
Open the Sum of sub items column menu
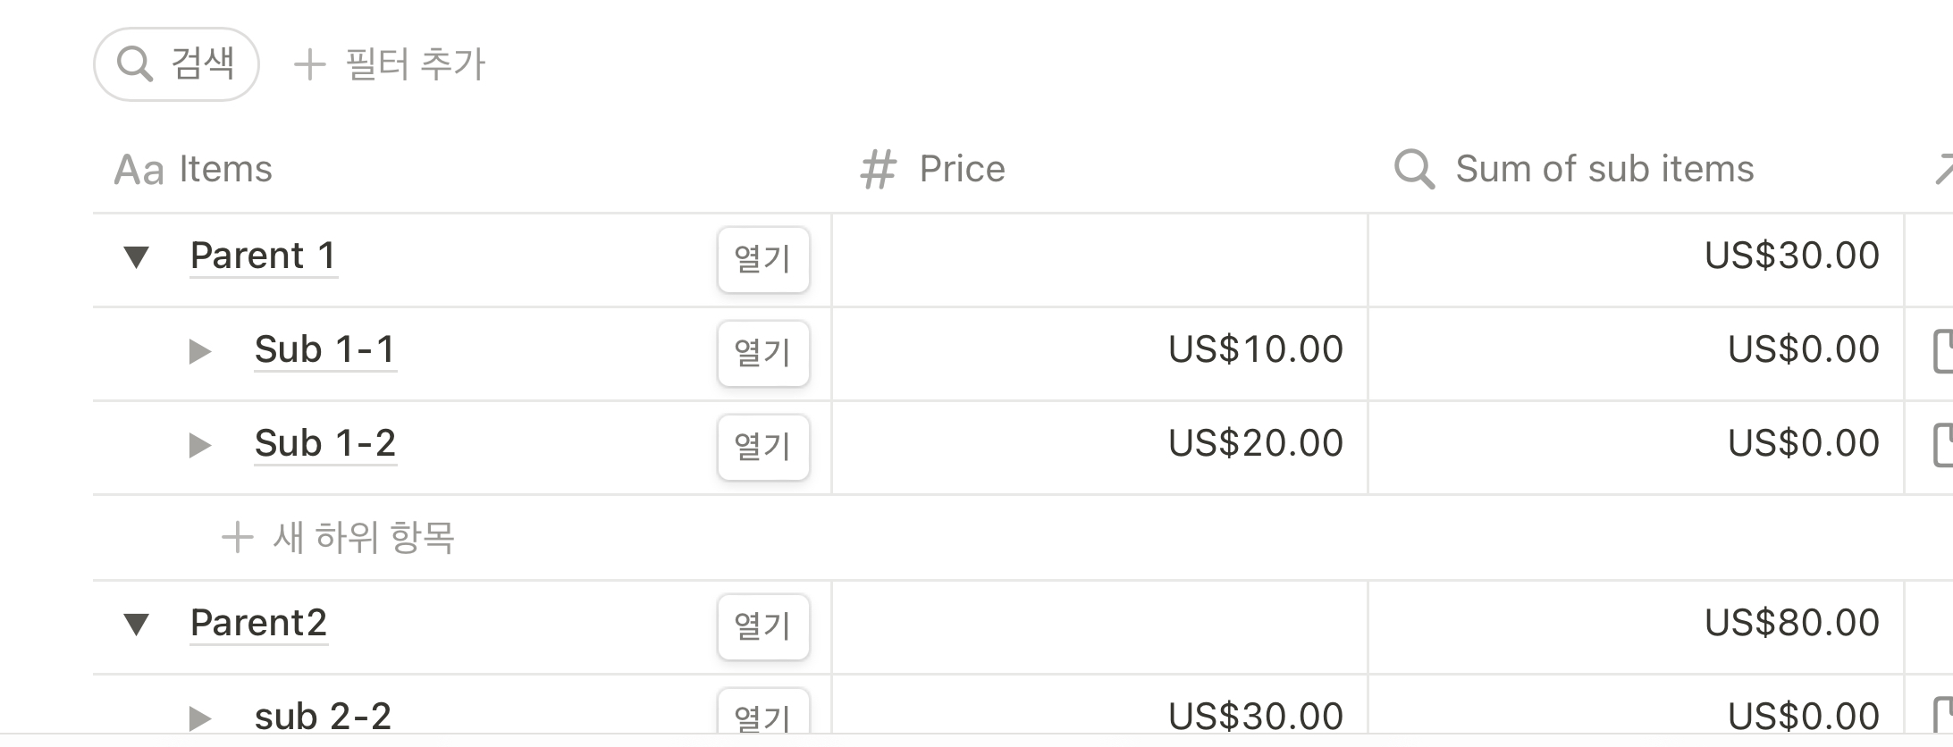click(x=1636, y=169)
